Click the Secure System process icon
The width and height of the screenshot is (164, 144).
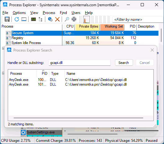point(8,33)
